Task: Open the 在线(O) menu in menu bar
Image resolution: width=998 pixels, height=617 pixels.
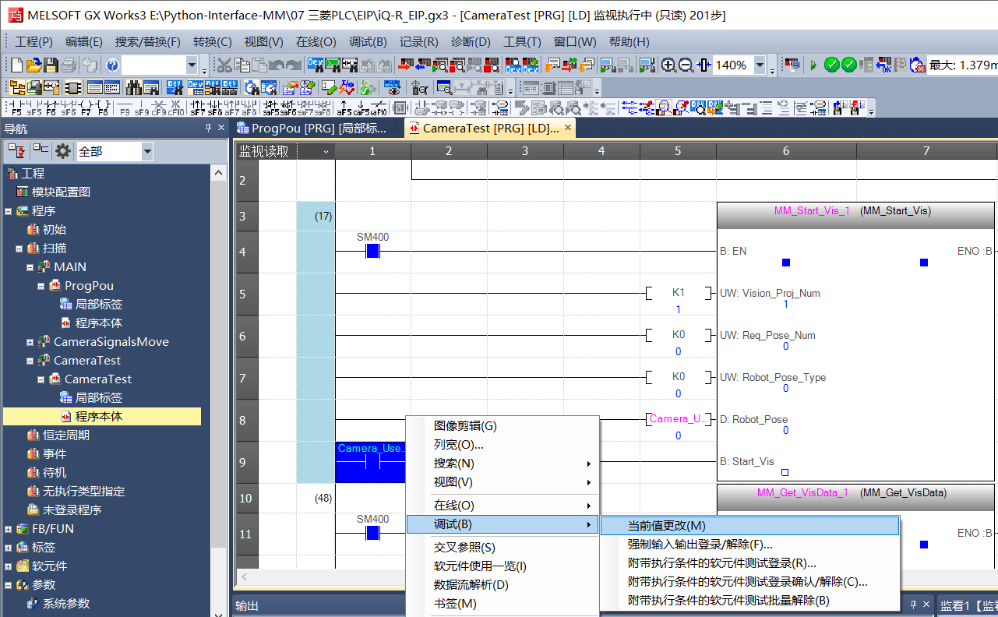Action: (316, 42)
